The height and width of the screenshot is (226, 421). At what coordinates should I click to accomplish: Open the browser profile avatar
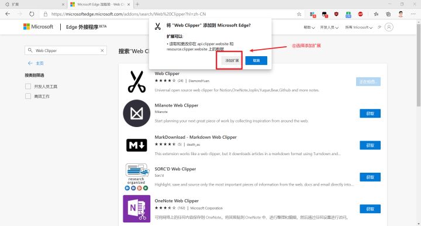pos(401,14)
